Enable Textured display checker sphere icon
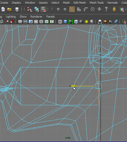 pos(81,22)
